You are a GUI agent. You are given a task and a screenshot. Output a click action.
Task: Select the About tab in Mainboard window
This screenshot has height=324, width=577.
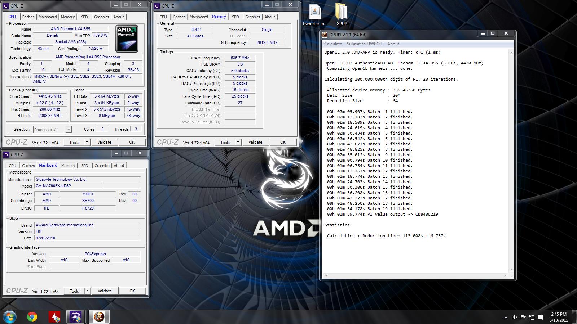[x=119, y=166]
